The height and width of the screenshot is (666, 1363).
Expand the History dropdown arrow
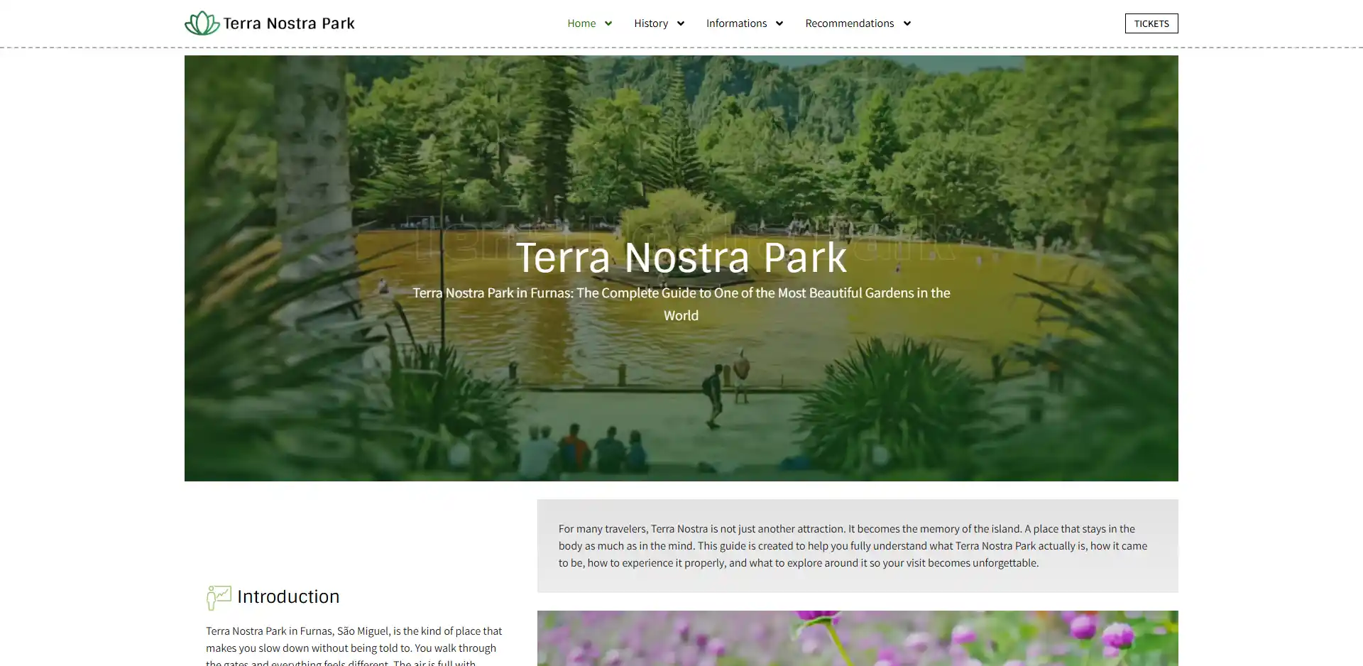(681, 23)
